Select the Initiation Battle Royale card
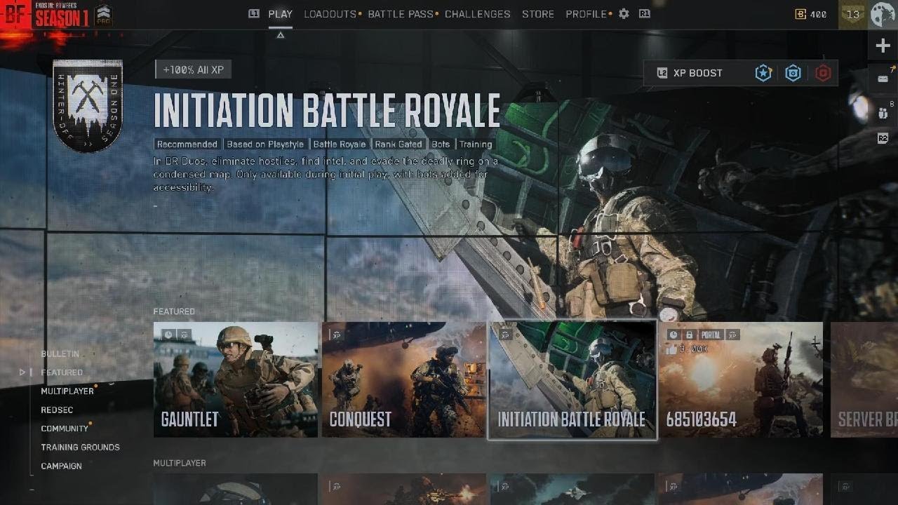This screenshot has width=898, height=505. [x=572, y=379]
